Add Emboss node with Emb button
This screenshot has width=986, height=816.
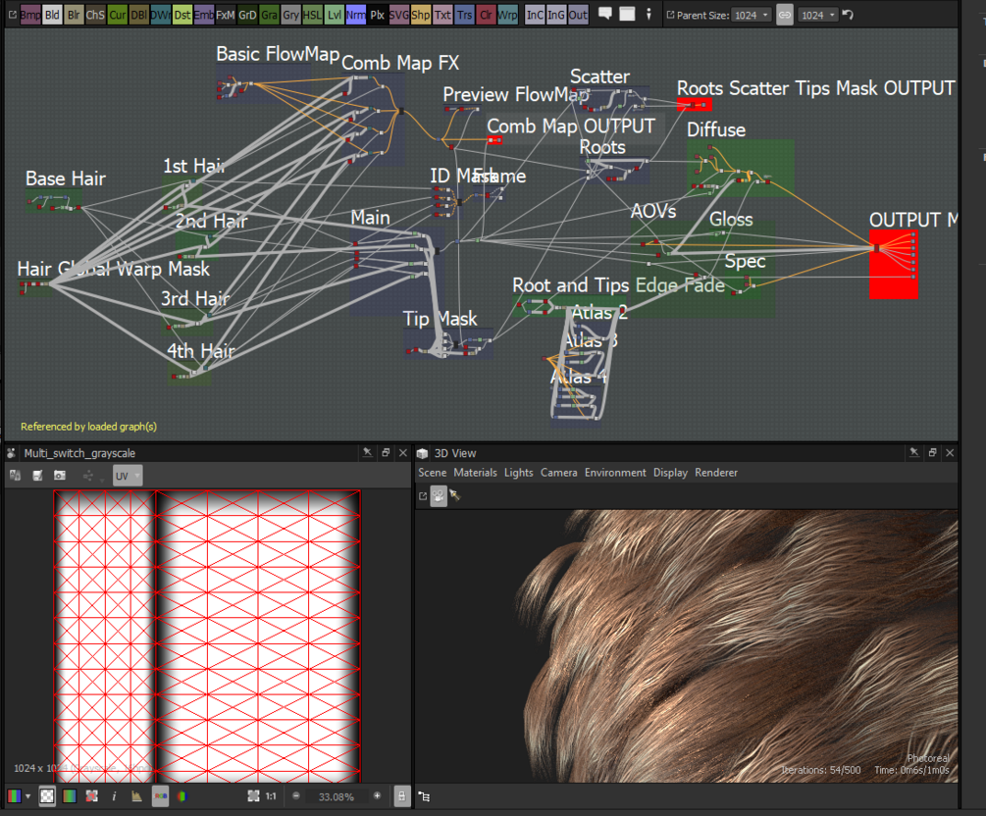(203, 15)
